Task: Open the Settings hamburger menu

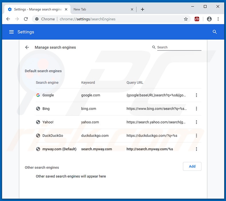Action: click(11, 32)
